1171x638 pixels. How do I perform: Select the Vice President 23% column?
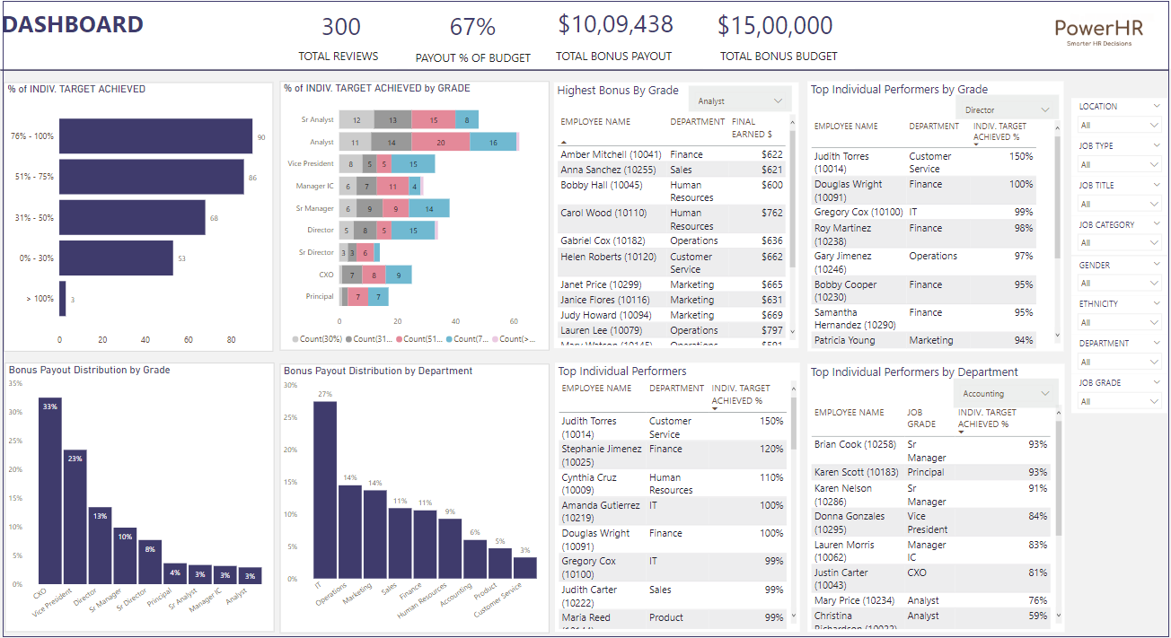click(x=75, y=518)
